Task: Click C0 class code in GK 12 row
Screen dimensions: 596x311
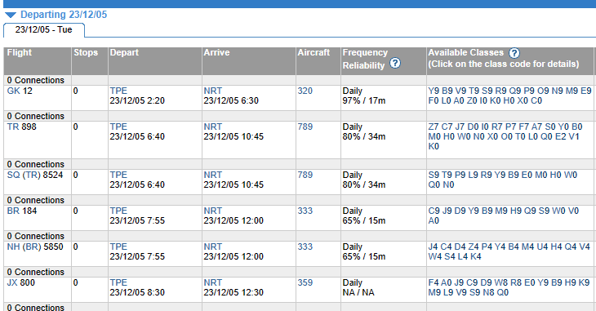Action: click(536, 100)
